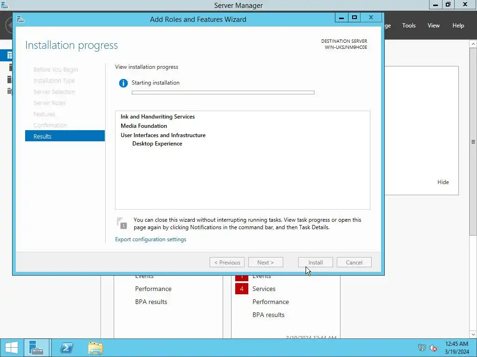
Task: Open Services link in Server Manager tile
Action: [x=264, y=289]
